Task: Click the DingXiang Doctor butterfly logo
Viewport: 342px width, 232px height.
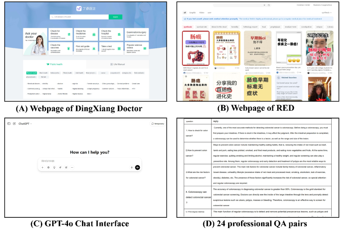Action: tap(79, 9)
